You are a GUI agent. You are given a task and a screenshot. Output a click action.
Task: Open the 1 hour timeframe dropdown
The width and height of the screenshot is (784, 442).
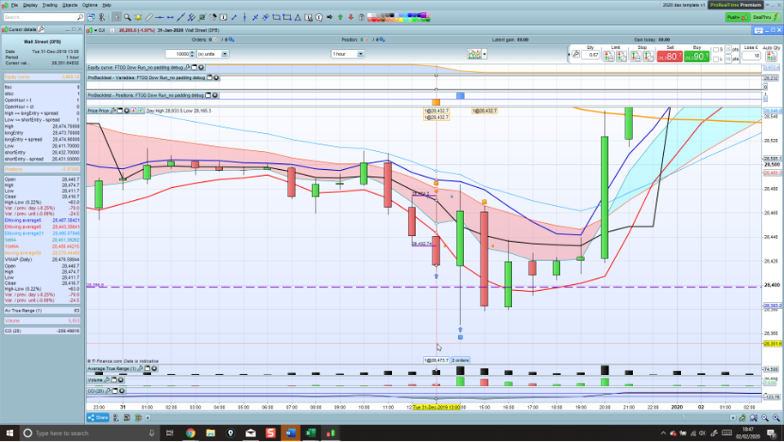360,54
